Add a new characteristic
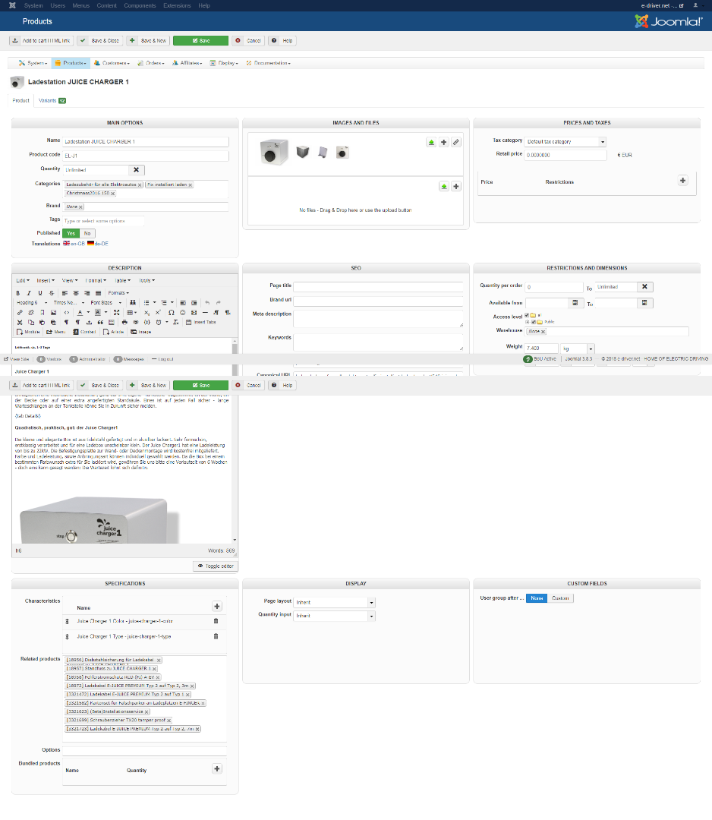This screenshot has height=820, width=712. pyautogui.click(x=217, y=606)
